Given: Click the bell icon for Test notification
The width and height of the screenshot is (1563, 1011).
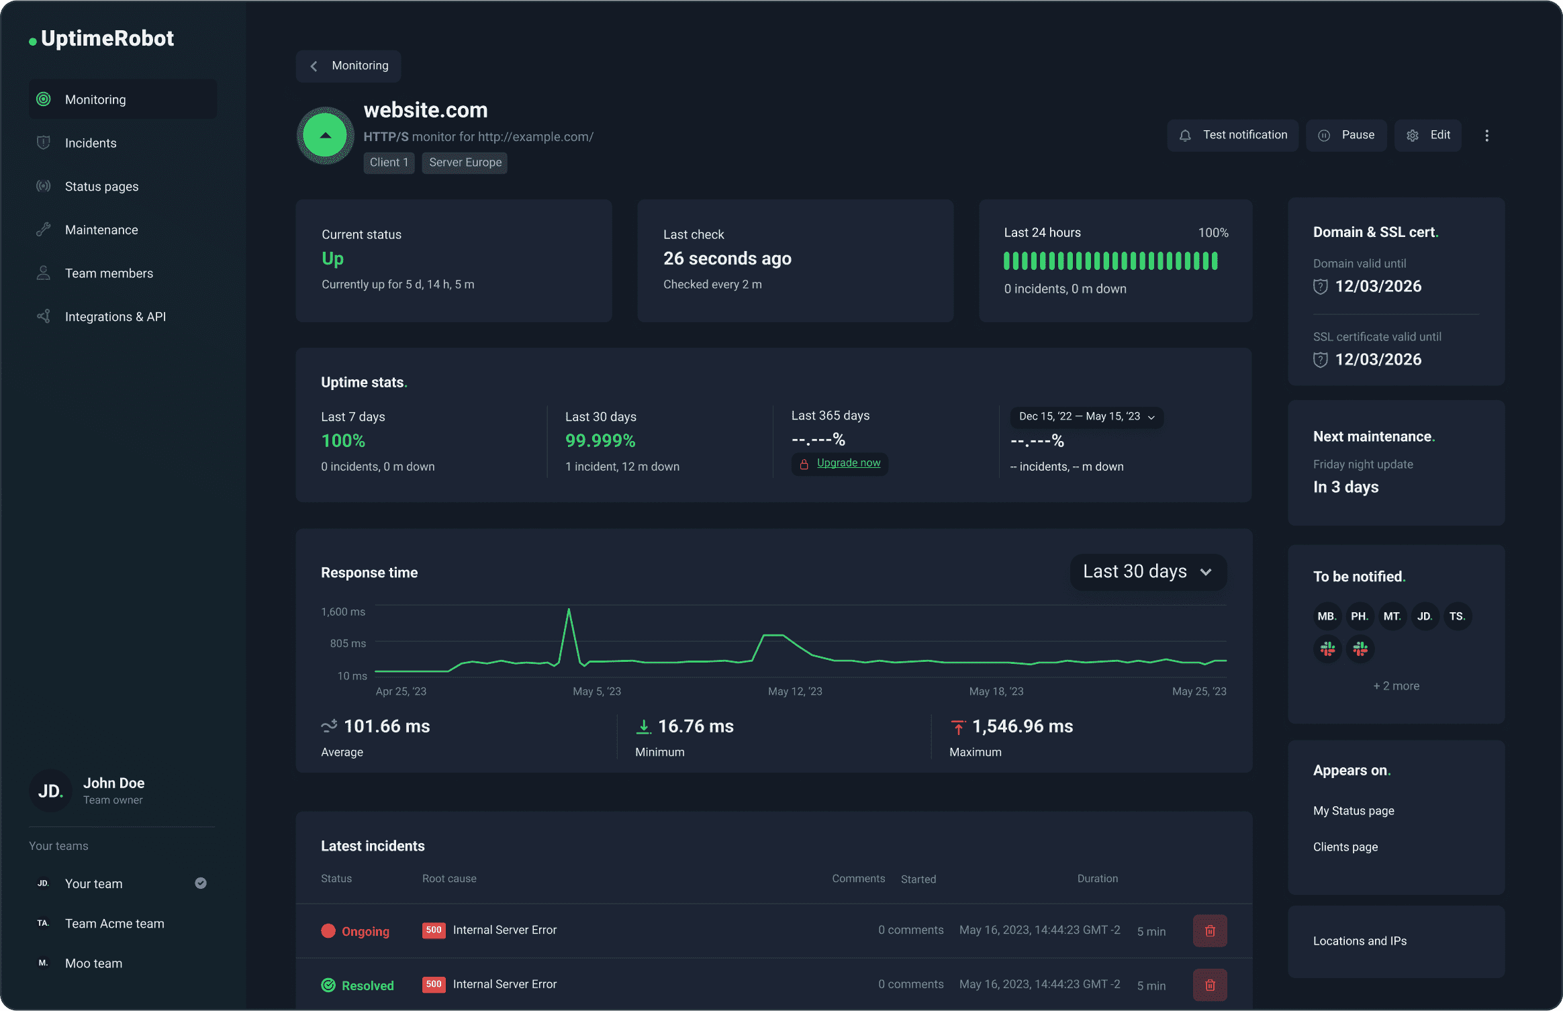Looking at the screenshot, I should pyautogui.click(x=1186, y=135).
